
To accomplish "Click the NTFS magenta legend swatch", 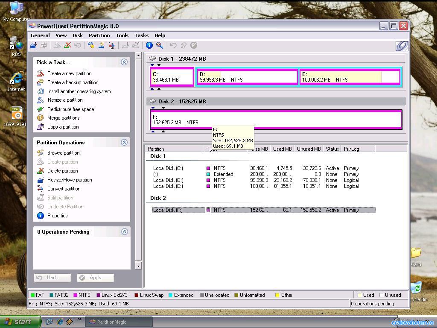I will tap(75, 295).
